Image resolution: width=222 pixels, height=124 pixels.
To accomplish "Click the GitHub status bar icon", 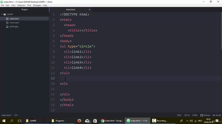I will click(205, 115).
